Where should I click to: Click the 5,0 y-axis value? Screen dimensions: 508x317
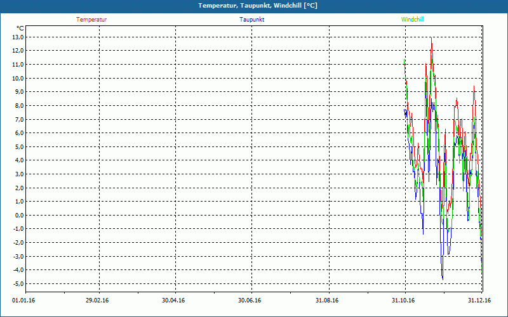(20, 146)
